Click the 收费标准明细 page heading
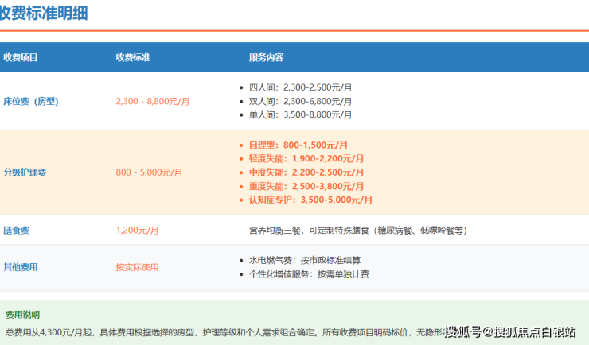589x345 pixels. coord(44,13)
